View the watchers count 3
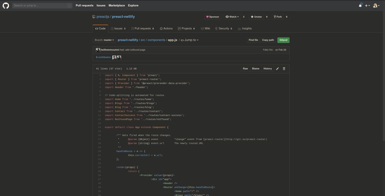Image resolution: width=385 pixels, height=196 pixels. [244, 17]
